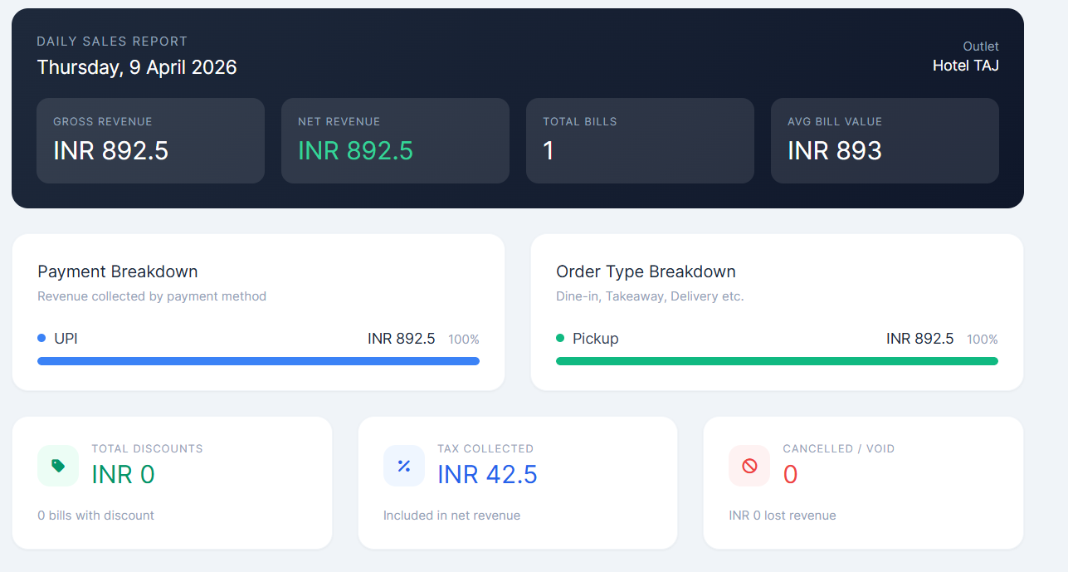This screenshot has width=1068, height=572.
Task: Click the 0 bills with discount label
Action: (x=95, y=515)
